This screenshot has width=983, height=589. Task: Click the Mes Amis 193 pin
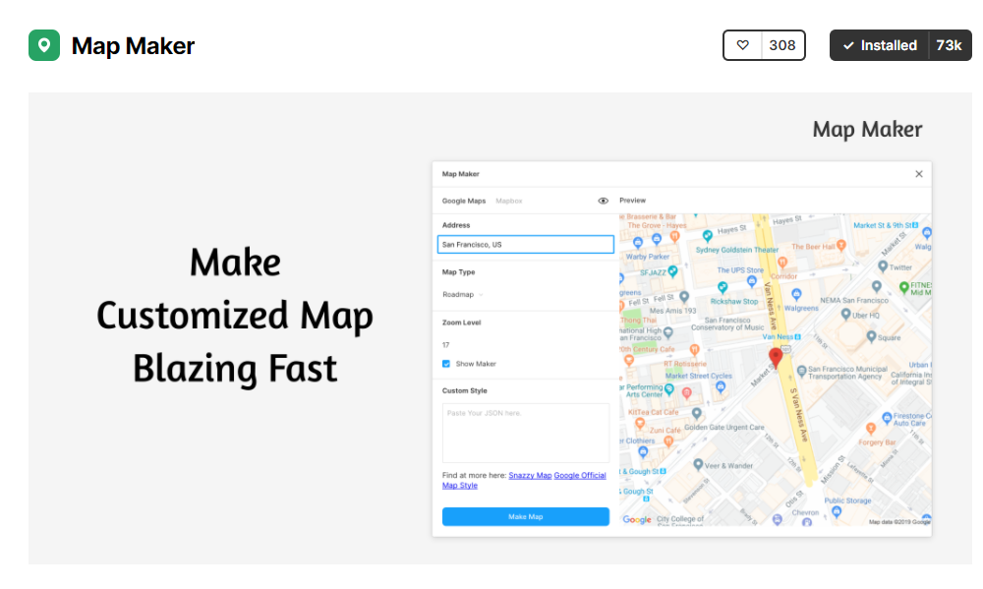(684, 297)
